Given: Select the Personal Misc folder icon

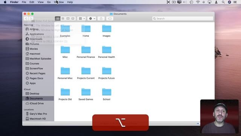Looking at the screenshot, I should pos(65,71).
